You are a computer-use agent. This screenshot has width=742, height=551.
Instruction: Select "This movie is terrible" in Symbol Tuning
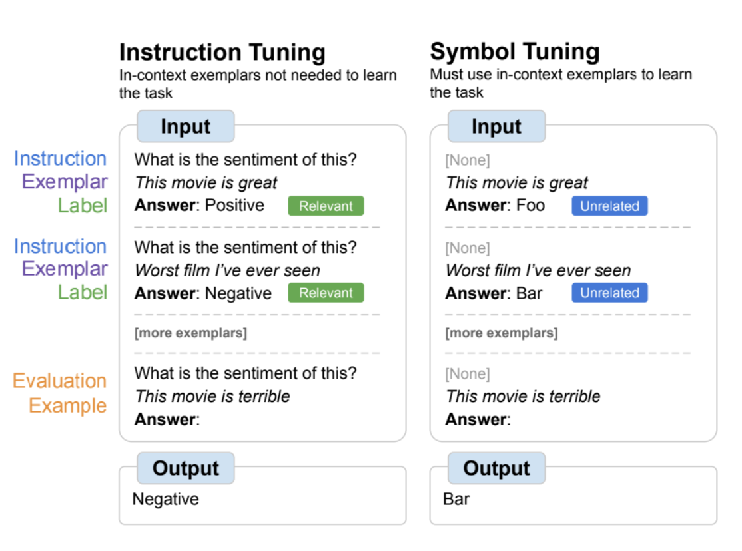click(x=523, y=397)
